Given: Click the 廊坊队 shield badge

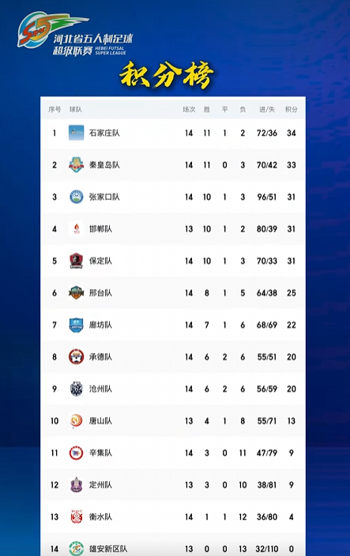Looking at the screenshot, I should click(x=76, y=325).
